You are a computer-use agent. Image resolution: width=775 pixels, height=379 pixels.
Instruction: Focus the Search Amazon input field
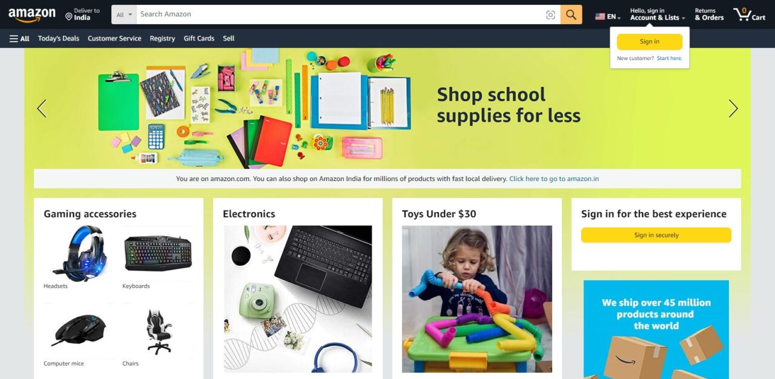click(x=340, y=15)
